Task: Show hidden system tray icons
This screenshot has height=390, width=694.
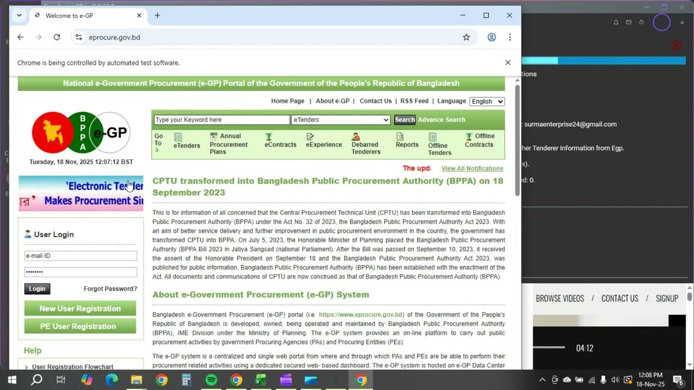Action: pyautogui.click(x=542, y=380)
